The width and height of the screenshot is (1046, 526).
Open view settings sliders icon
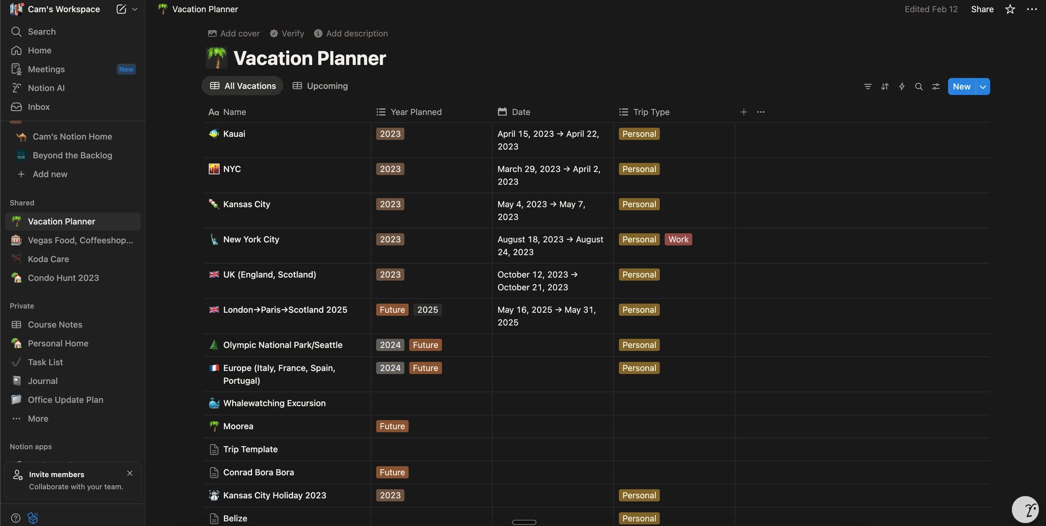coord(936,87)
